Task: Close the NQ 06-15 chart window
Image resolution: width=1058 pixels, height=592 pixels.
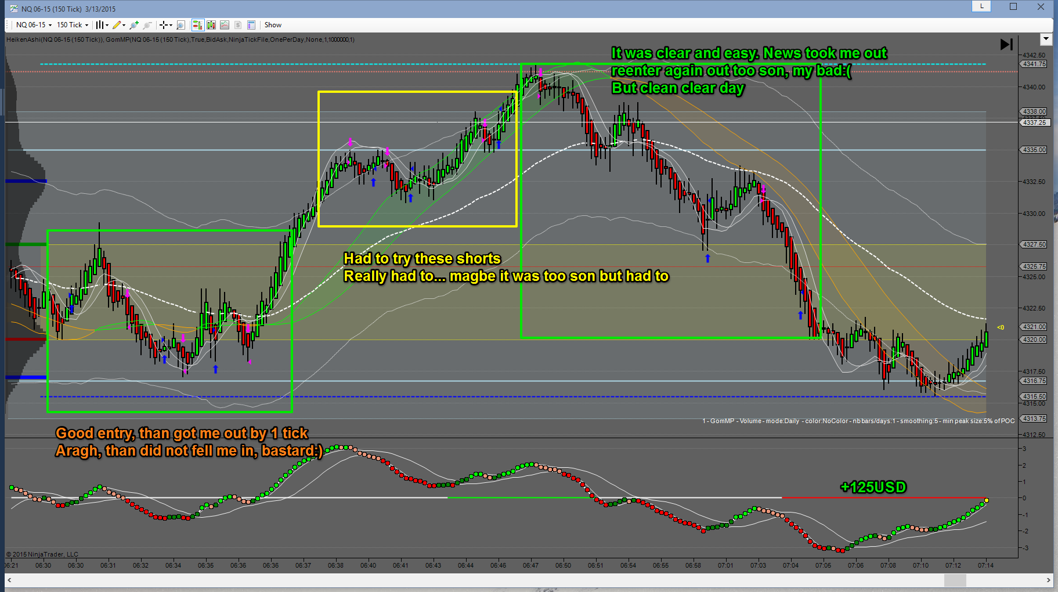Action: point(1041,6)
